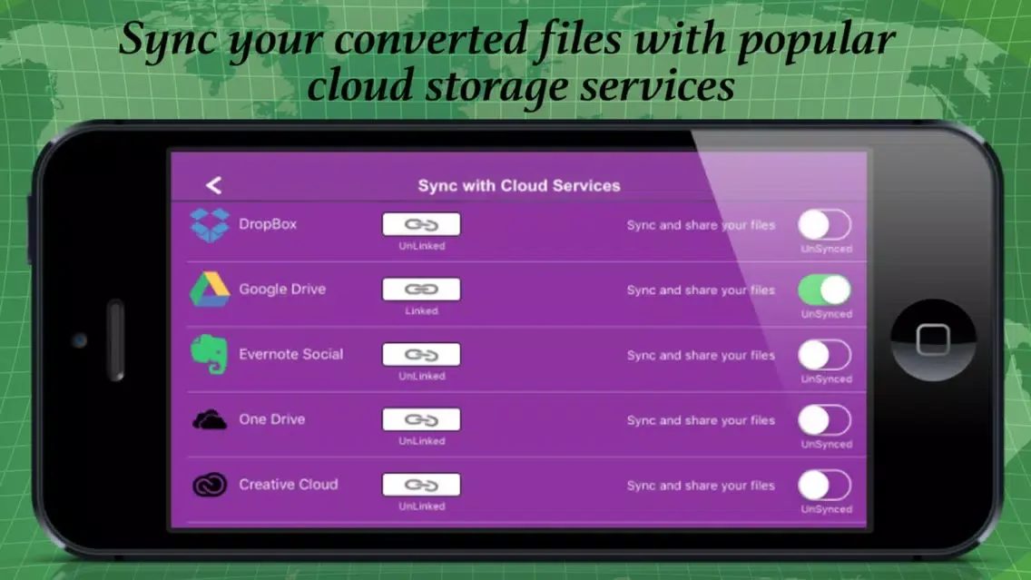Image resolution: width=1031 pixels, height=580 pixels.
Task: Tap the One Drive cloud icon
Action: [x=209, y=419]
